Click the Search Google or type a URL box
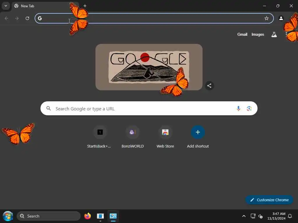Screen dimensions: 298x223 (149, 108)
